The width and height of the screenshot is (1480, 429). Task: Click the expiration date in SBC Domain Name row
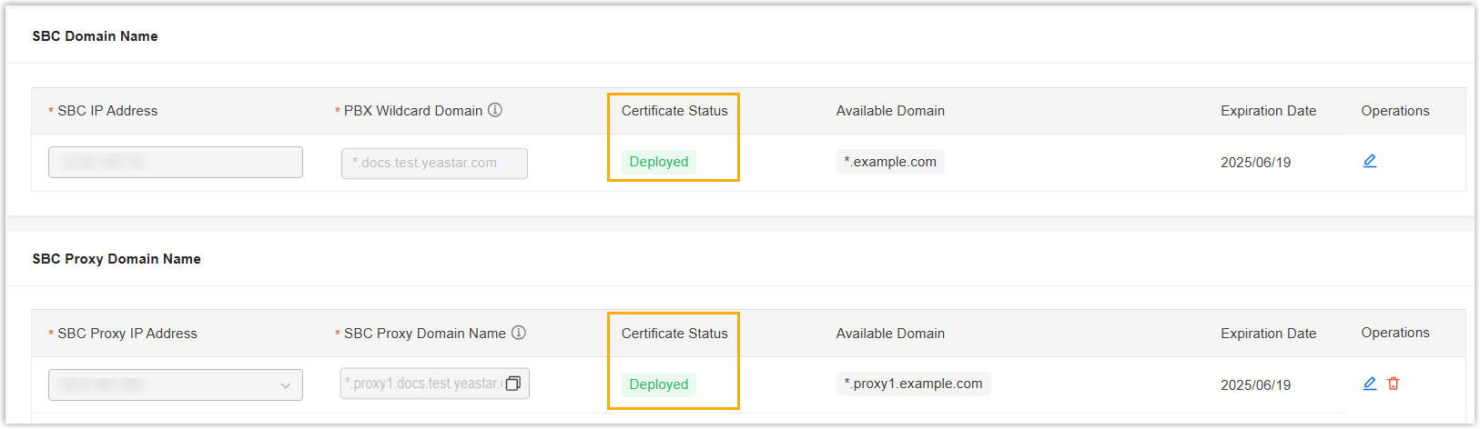tap(1255, 163)
